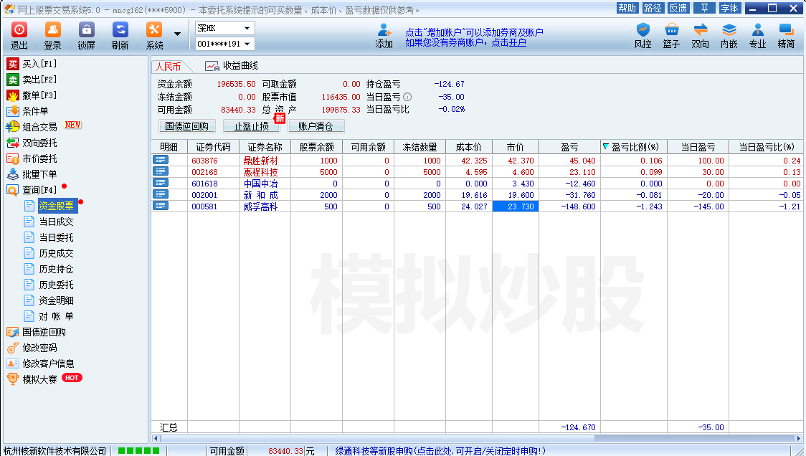The image size is (806, 456).
Task: Select the 人民币 tab
Action: point(168,66)
